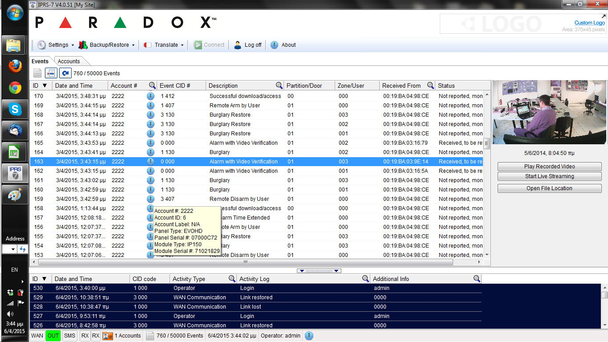Open Firefox from the taskbar
Screen dimensions: 608x342
[x=15, y=67]
